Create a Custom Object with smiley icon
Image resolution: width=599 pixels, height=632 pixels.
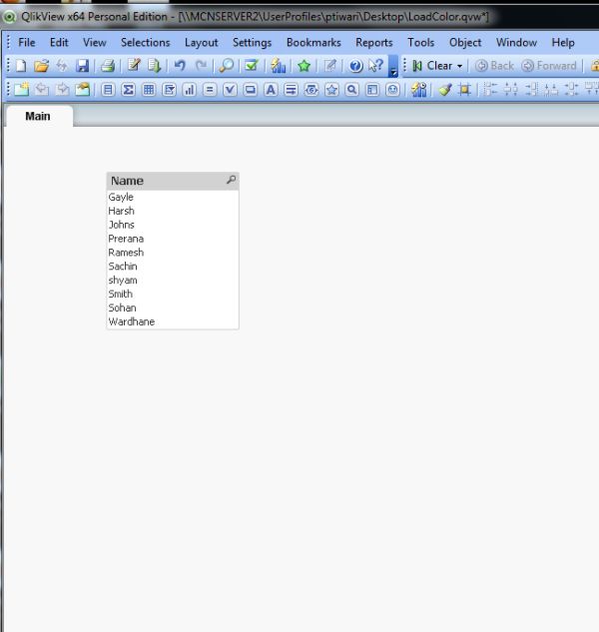[392, 90]
